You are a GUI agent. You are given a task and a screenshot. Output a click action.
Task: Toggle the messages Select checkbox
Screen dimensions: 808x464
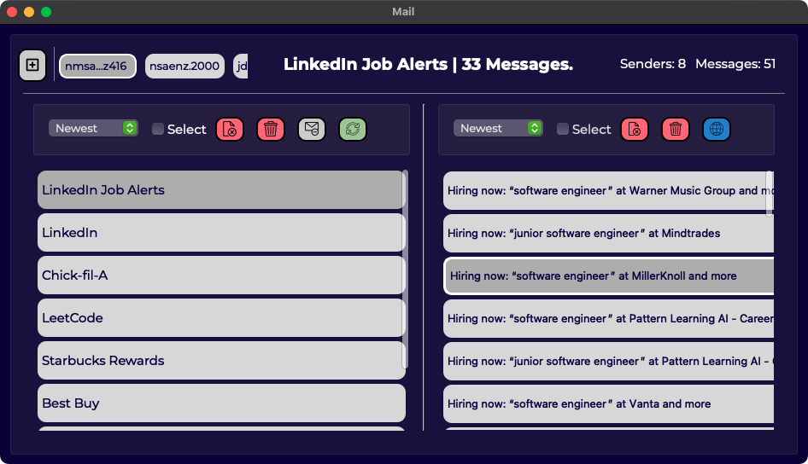tap(563, 129)
